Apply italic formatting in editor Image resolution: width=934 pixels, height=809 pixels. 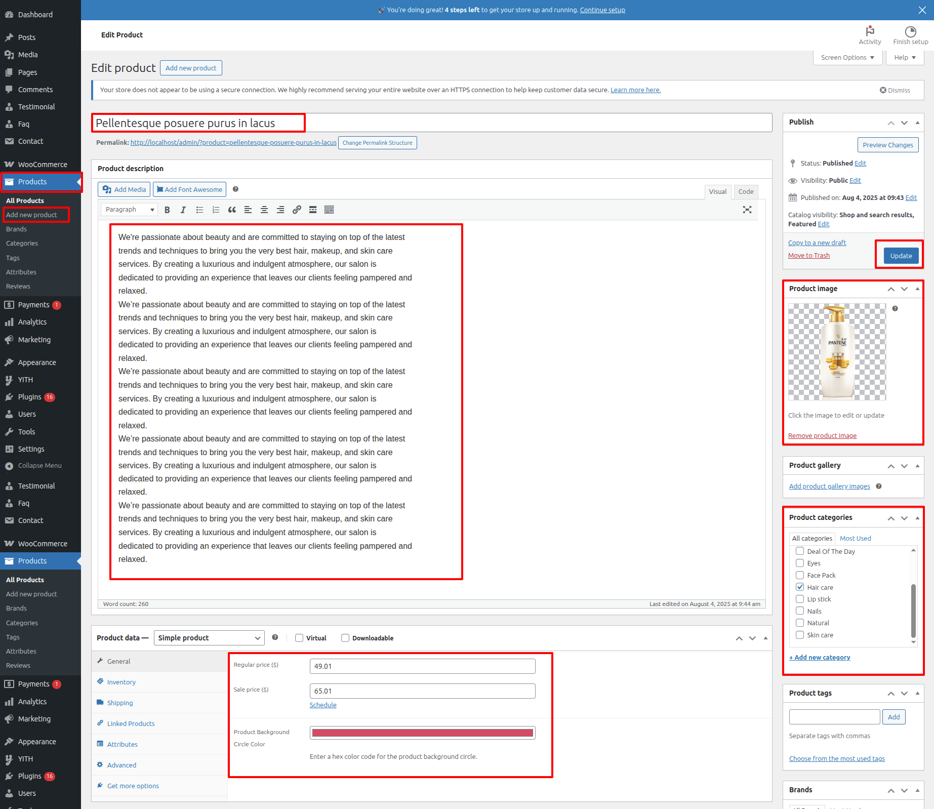(183, 210)
